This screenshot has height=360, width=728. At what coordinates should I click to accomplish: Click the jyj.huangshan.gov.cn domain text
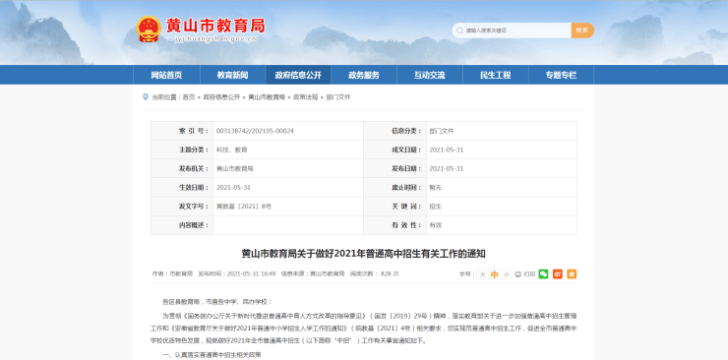[215, 39]
